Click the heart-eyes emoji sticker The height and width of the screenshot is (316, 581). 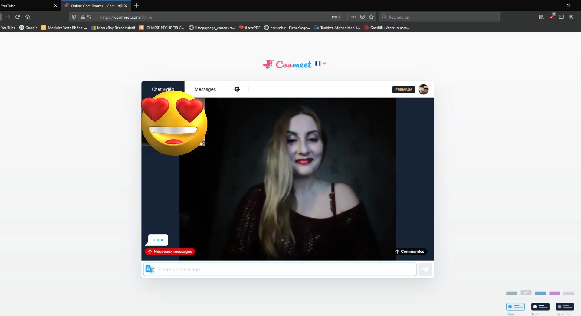click(174, 123)
